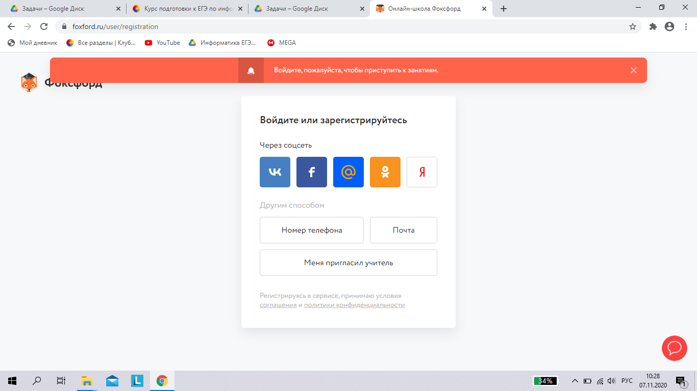The height and width of the screenshot is (391, 697).
Task: Pick the Yandex login icon
Action: [x=422, y=172]
